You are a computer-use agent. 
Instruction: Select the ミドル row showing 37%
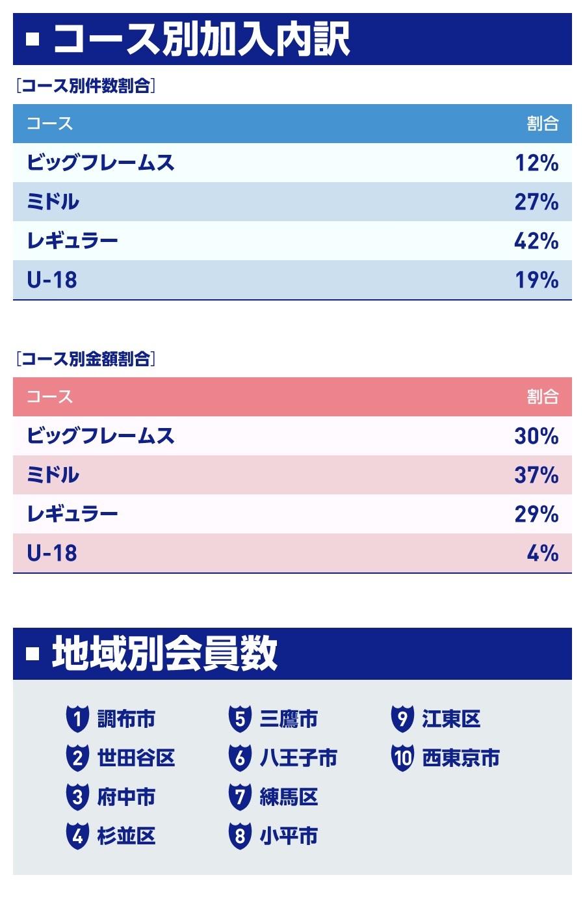tap(292, 475)
